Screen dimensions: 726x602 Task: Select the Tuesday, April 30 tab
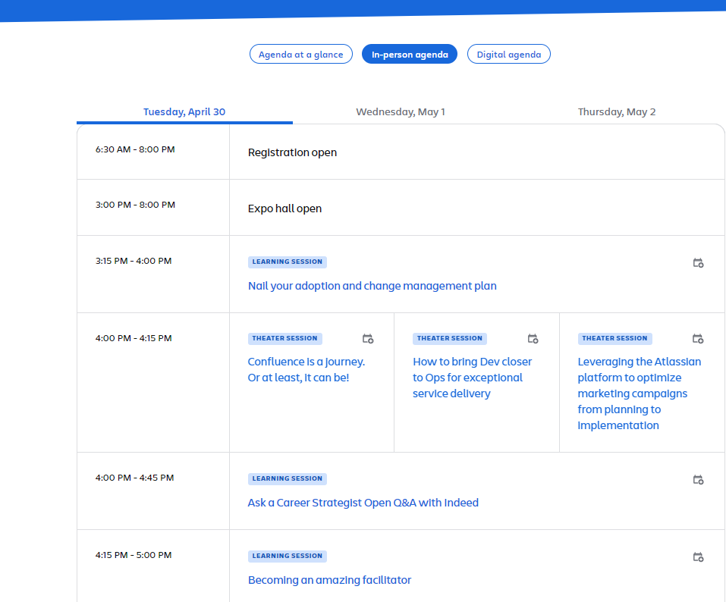click(184, 112)
